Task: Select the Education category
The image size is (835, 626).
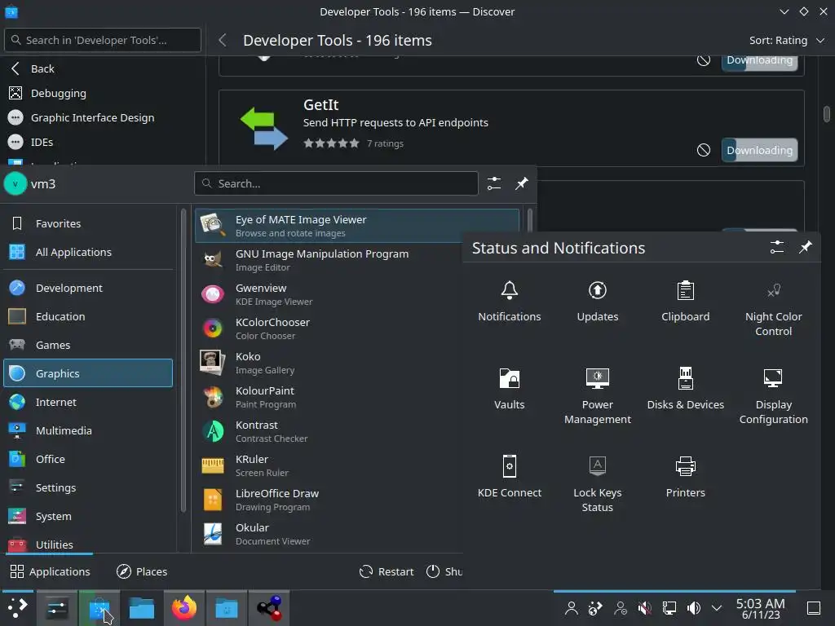Action: tap(88, 316)
